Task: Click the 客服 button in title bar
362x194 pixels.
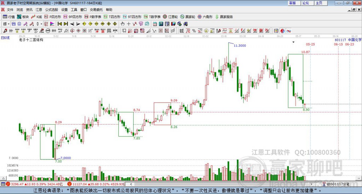Action: (294, 3)
